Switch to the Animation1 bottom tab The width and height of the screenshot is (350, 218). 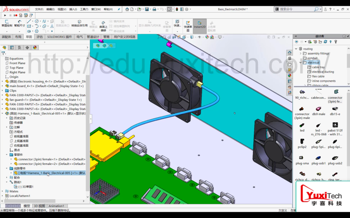point(56,206)
